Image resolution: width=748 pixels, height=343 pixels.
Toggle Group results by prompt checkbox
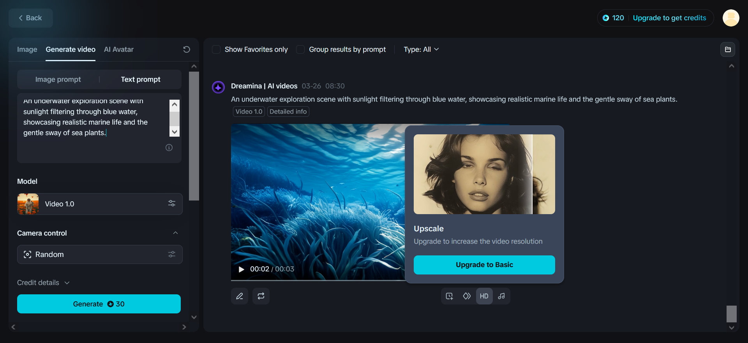[x=300, y=49]
